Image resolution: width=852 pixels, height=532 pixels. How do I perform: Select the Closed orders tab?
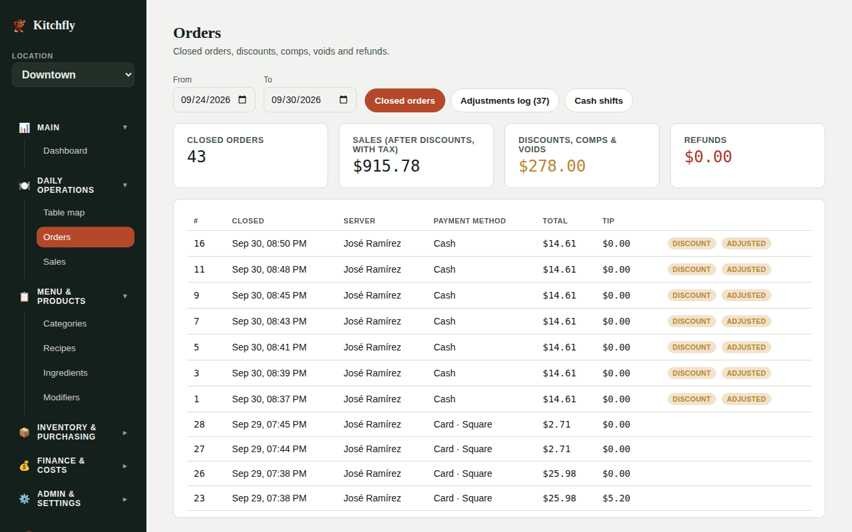click(405, 100)
